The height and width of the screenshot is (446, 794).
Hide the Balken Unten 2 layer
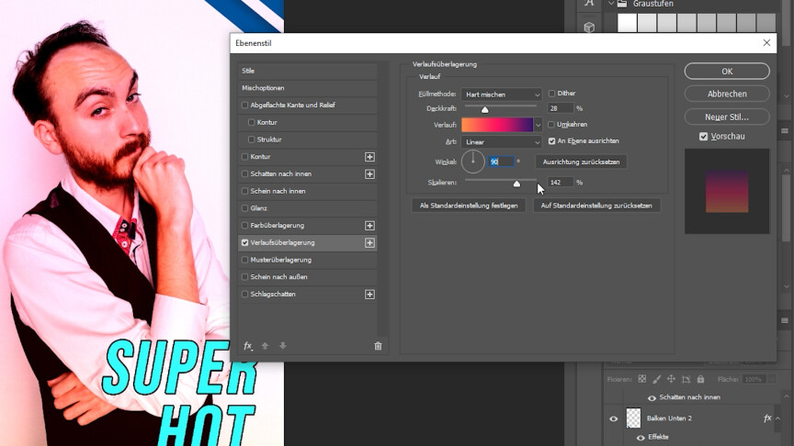click(x=614, y=418)
